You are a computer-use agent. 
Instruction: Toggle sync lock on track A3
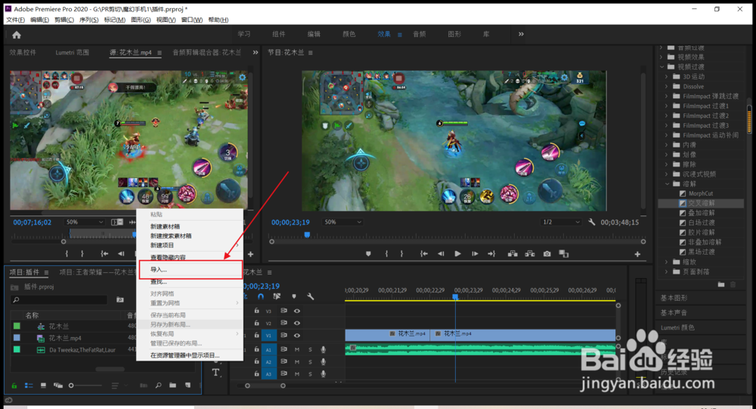point(283,373)
